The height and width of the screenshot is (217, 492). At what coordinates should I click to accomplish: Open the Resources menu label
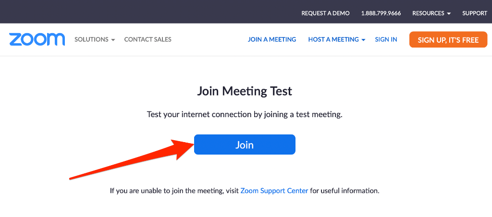click(x=429, y=13)
